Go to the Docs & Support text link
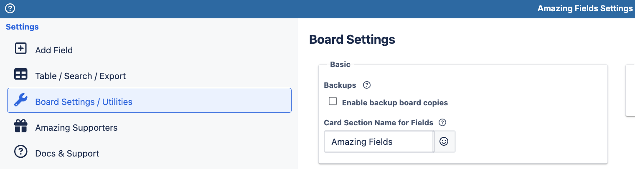The image size is (635, 169). click(x=67, y=154)
